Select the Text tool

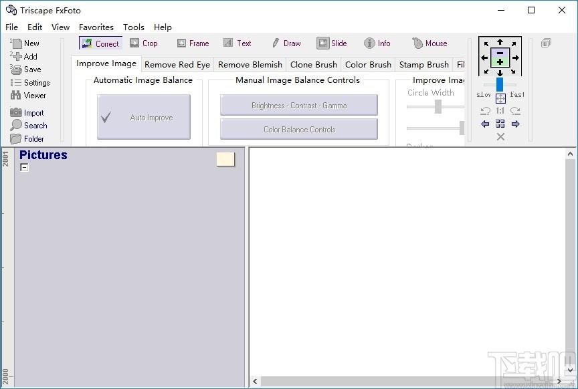coord(237,43)
